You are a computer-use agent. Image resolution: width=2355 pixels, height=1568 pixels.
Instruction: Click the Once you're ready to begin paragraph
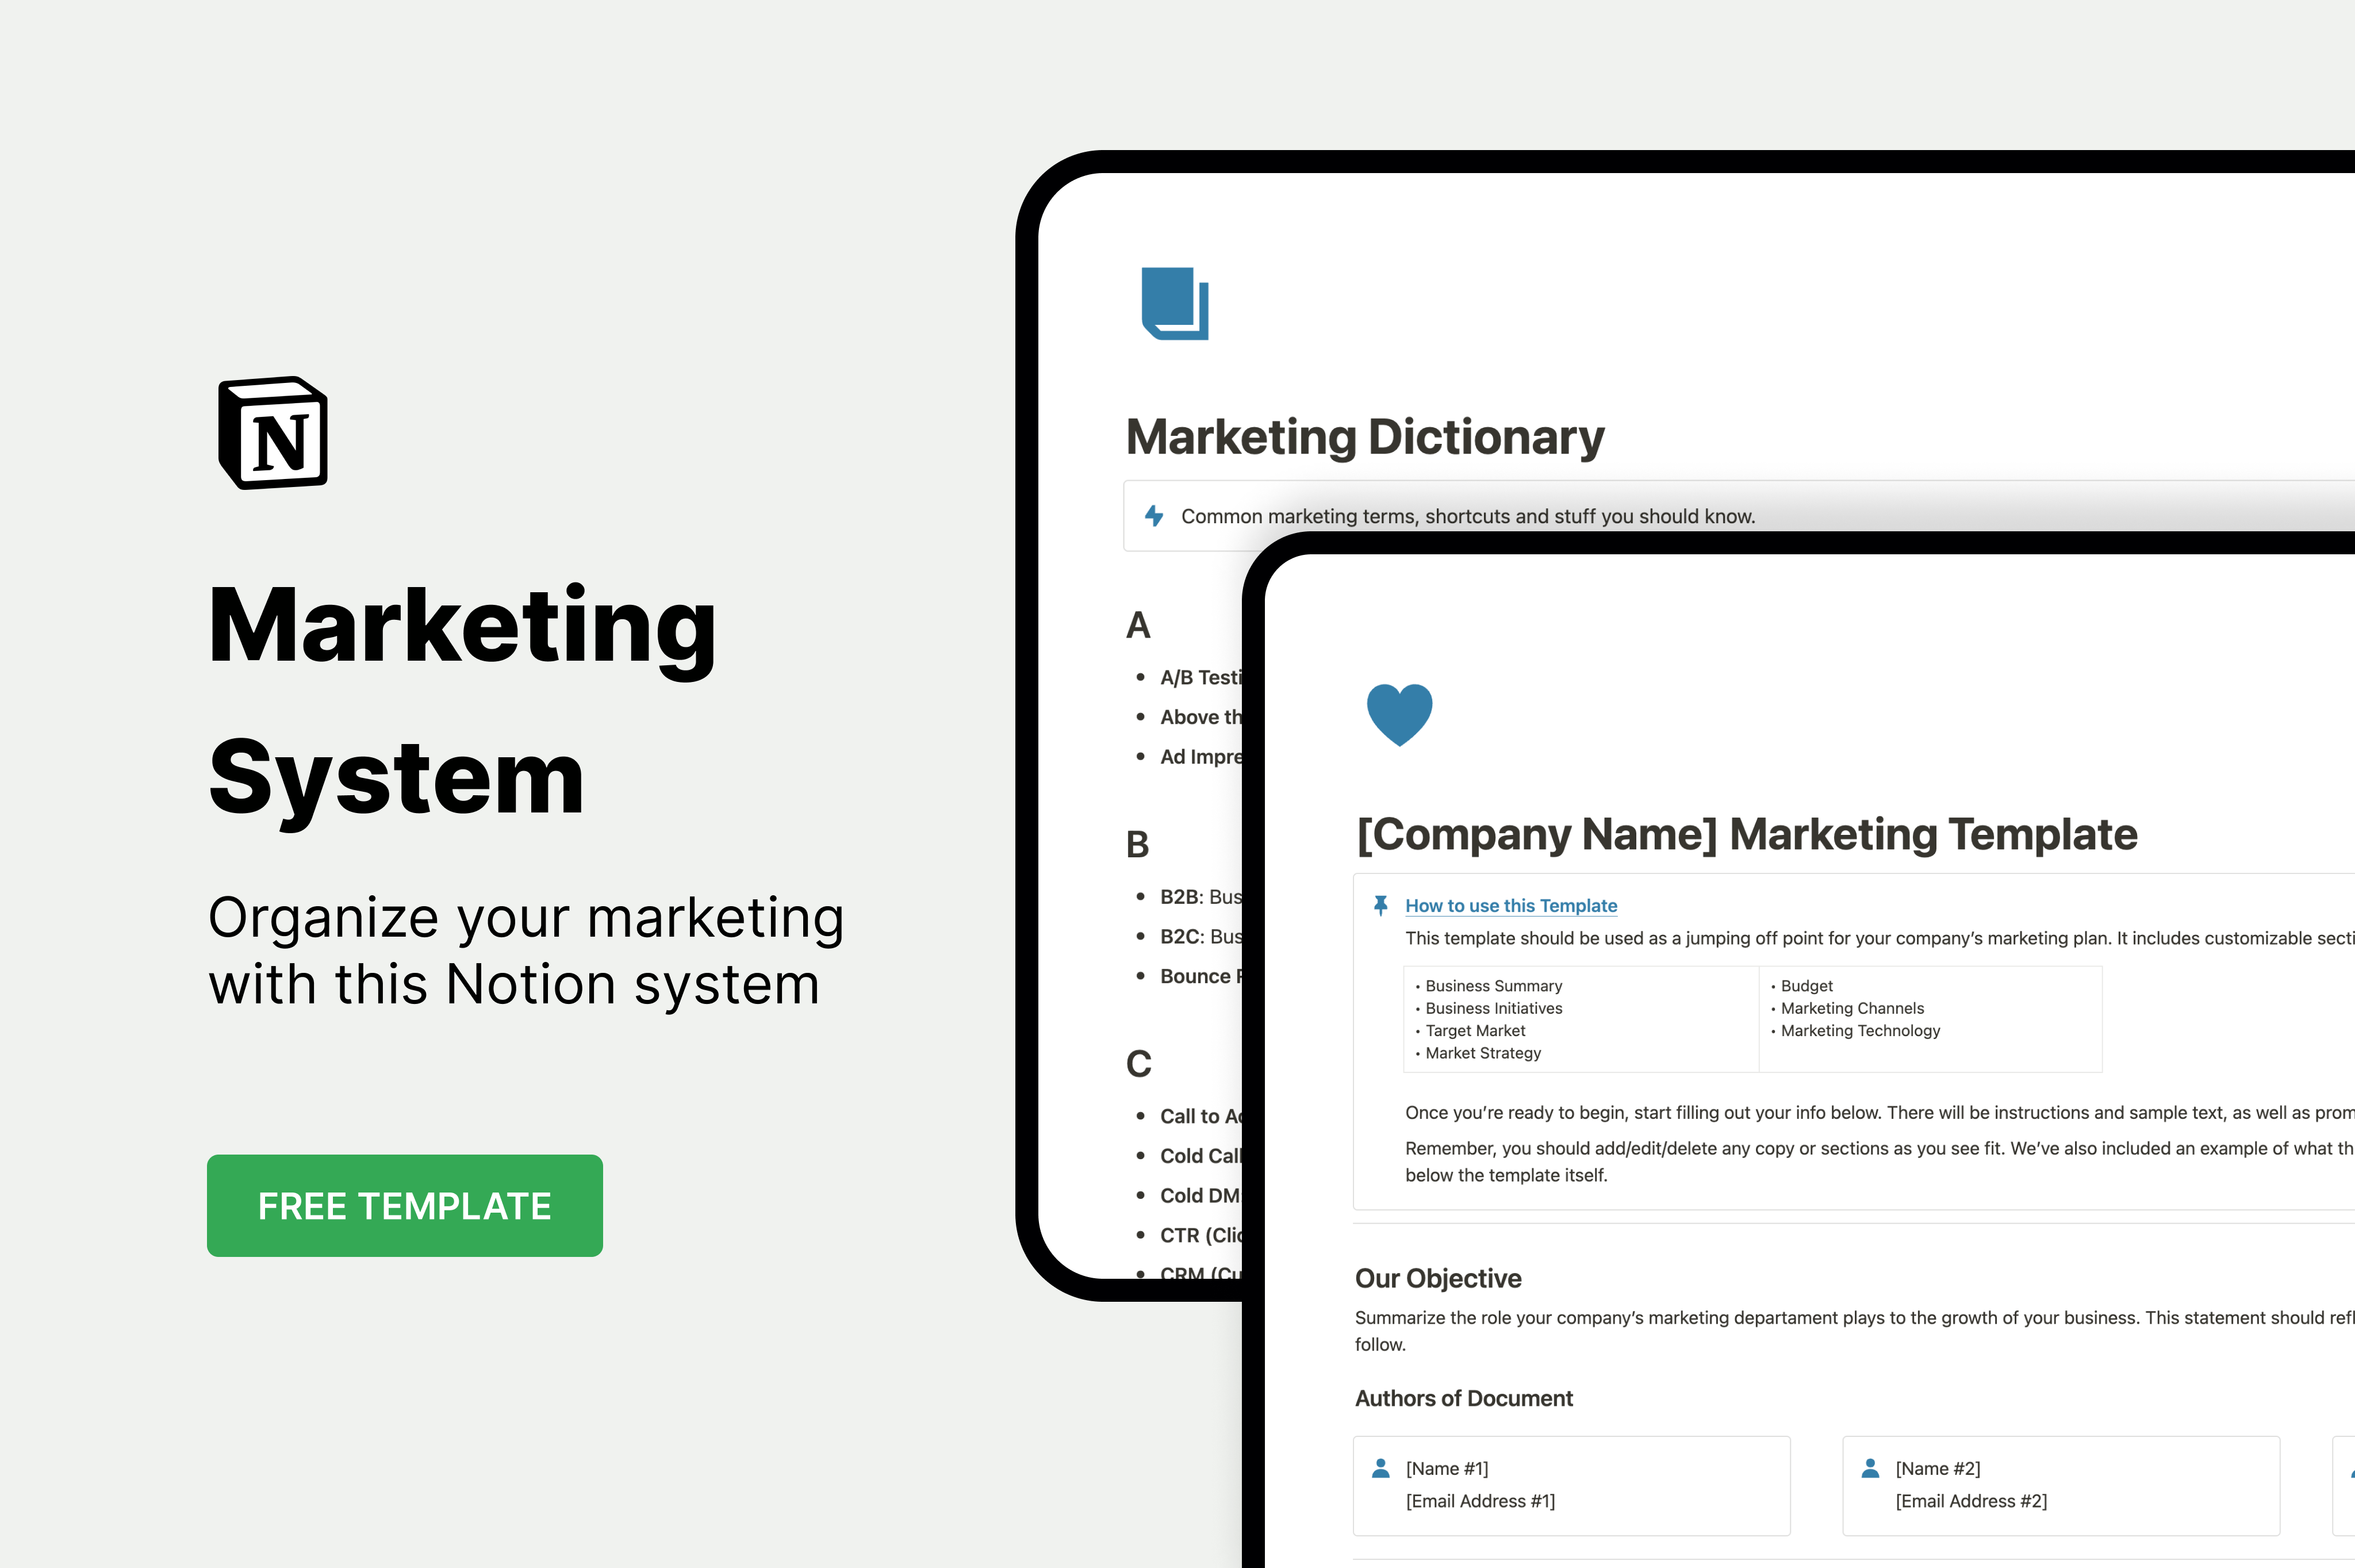(x=1879, y=1112)
